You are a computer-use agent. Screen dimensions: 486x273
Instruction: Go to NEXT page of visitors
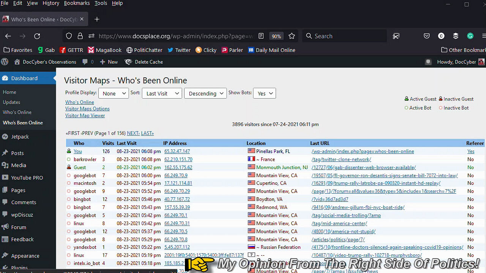coord(133,133)
